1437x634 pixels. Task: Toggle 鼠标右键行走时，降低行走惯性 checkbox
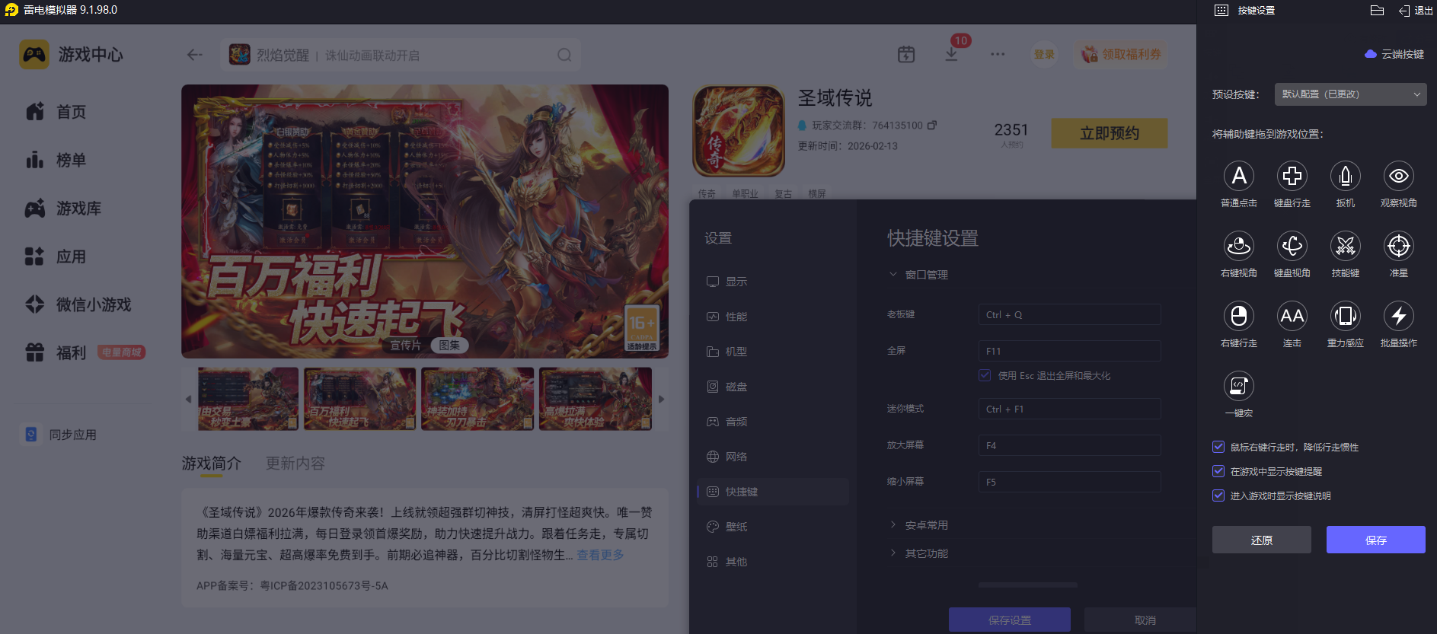click(x=1218, y=447)
